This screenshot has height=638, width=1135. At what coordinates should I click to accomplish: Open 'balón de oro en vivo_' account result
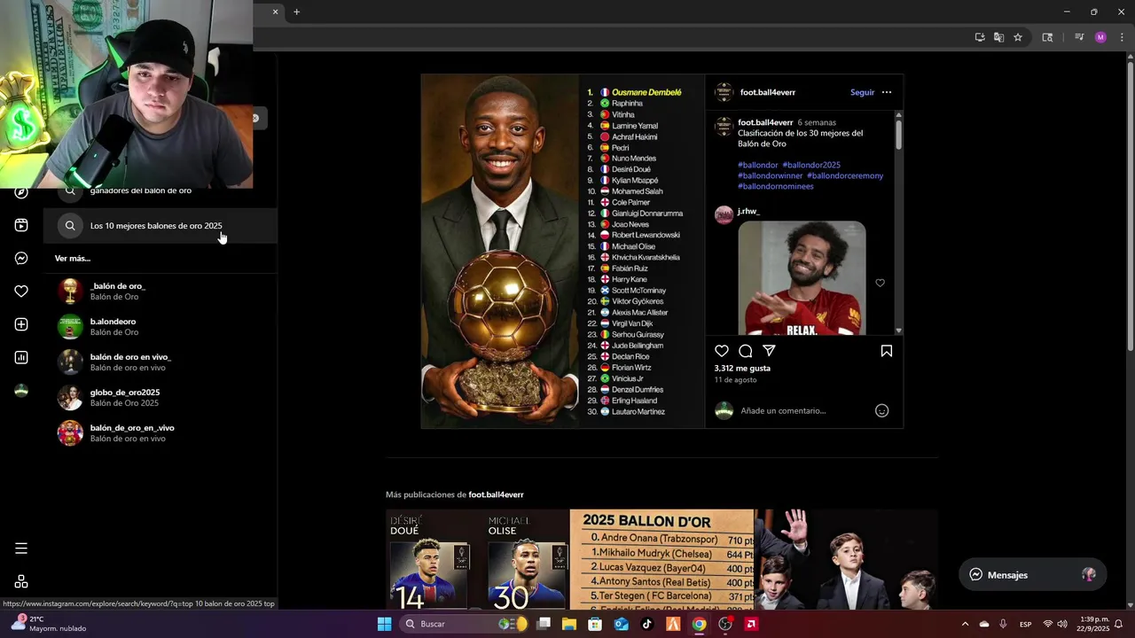click(x=160, y=362)
